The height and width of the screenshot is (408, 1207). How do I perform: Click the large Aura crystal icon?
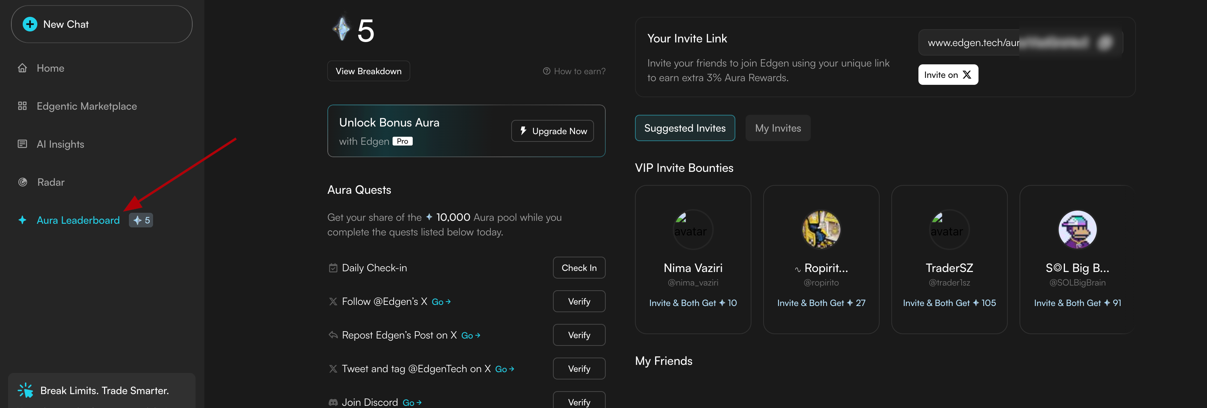[x=342, y=29]
